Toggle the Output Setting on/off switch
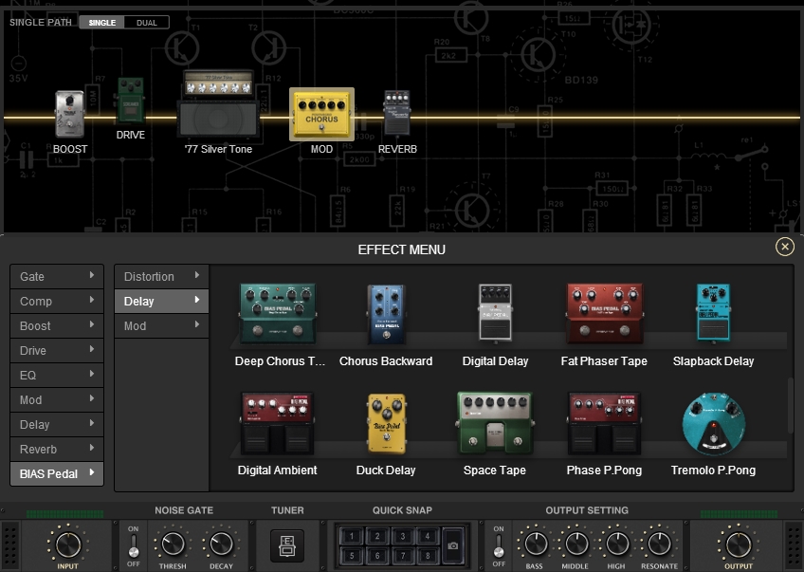 point(499,545)
